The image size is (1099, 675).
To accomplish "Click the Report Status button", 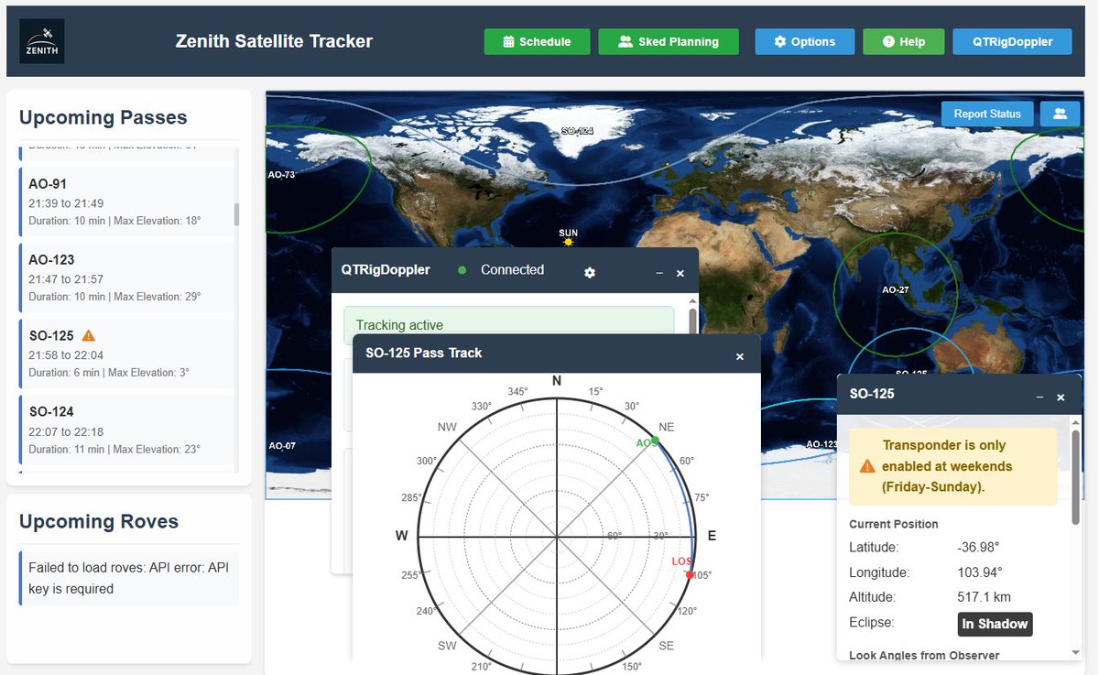I will pyautogui.click(x=987, y=114).
